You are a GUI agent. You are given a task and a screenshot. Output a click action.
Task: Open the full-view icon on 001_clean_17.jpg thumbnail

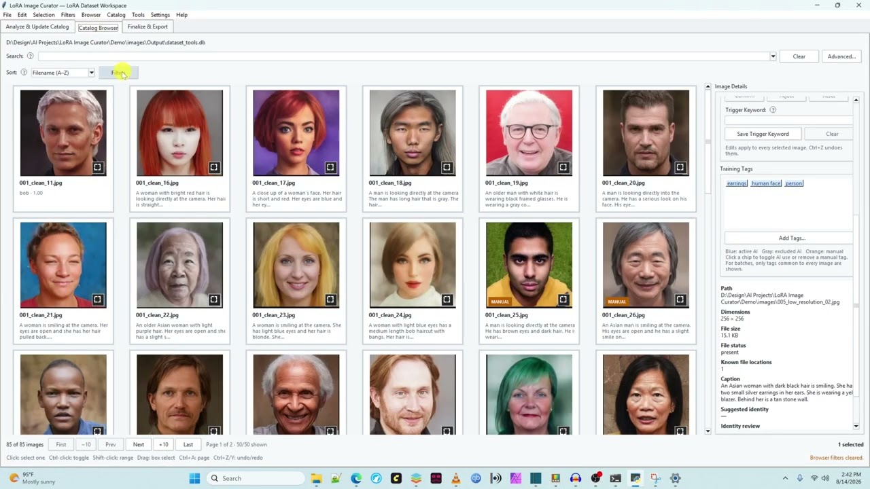click(330, 167)
